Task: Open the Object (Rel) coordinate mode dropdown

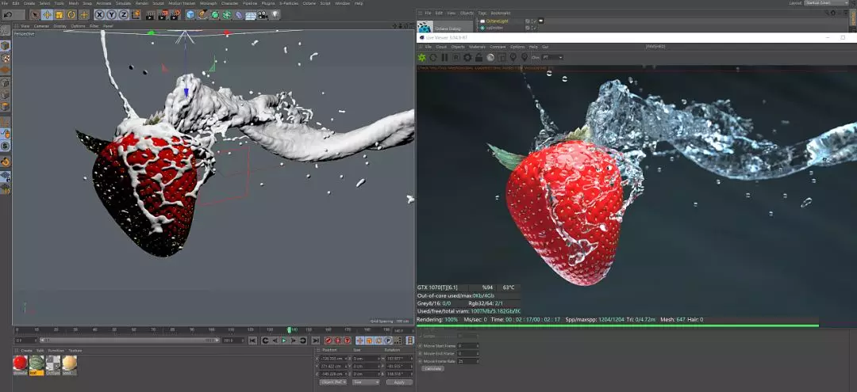Action: click(x=332, y=382)
